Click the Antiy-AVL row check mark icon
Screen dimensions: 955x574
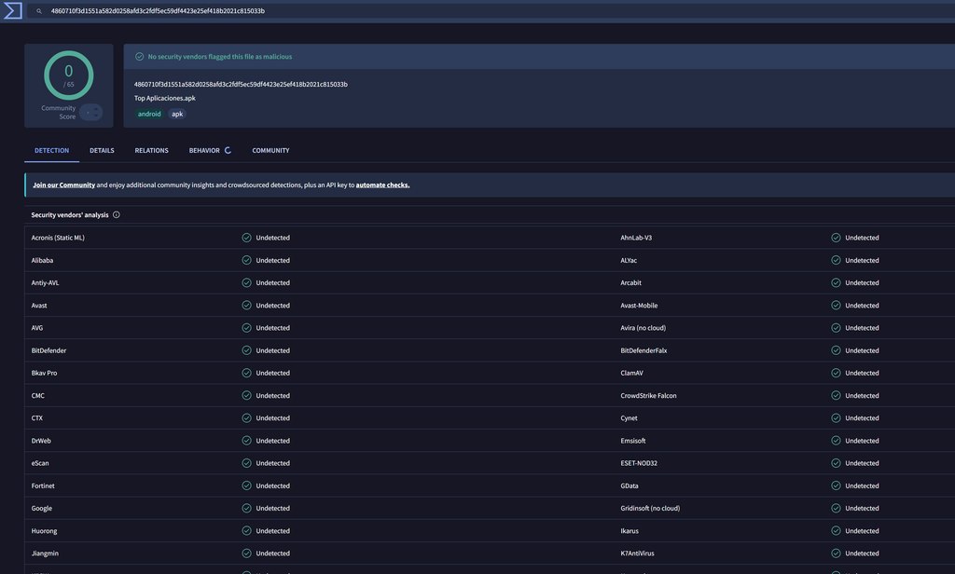(x=246, y=283)
